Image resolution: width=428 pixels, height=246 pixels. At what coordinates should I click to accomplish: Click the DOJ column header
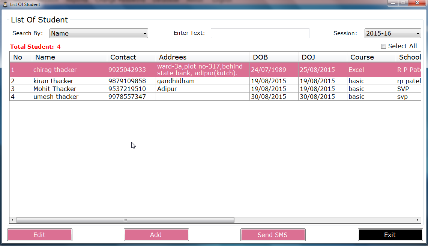323,57
